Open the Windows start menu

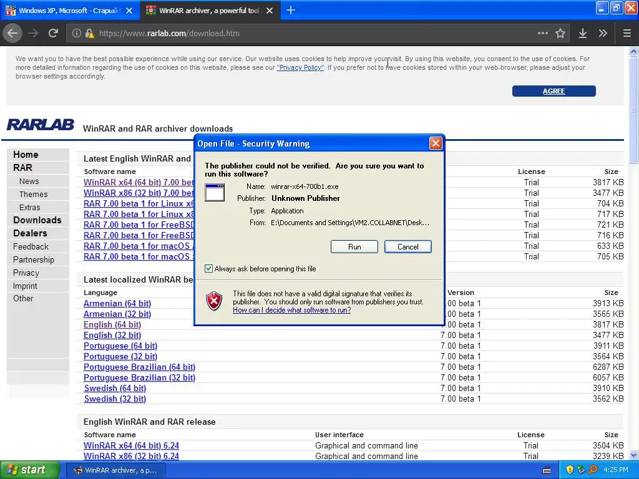pyautogui.click(x=29, y=470)
